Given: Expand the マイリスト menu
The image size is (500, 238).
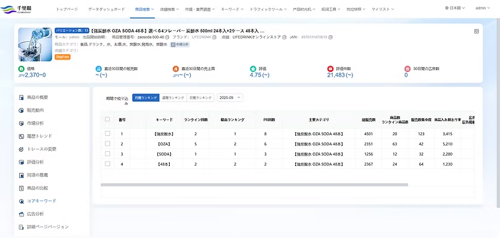Looking at the screenshot, I should tap(383, 9).
